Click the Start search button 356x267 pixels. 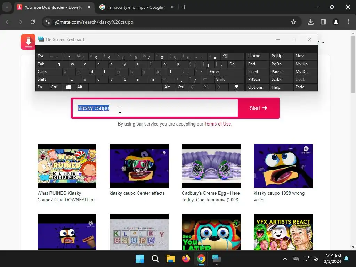[x=258, y=108]
